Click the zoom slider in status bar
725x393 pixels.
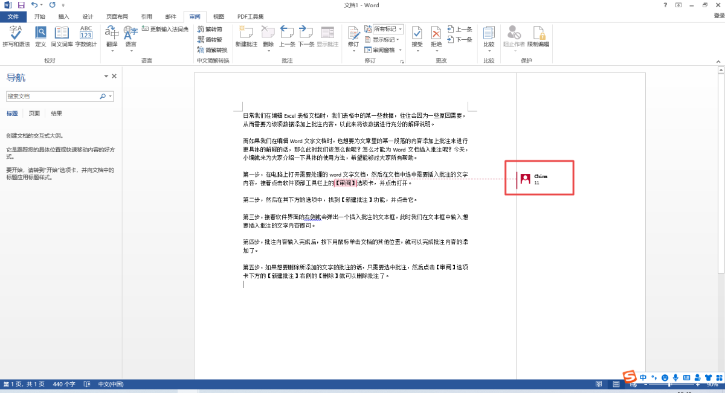click(668, 385)
